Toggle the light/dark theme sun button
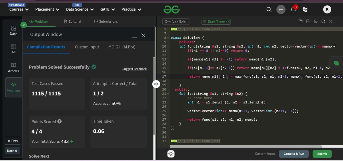The width and height of the screenshot is (343, 161). click(281, 9)
